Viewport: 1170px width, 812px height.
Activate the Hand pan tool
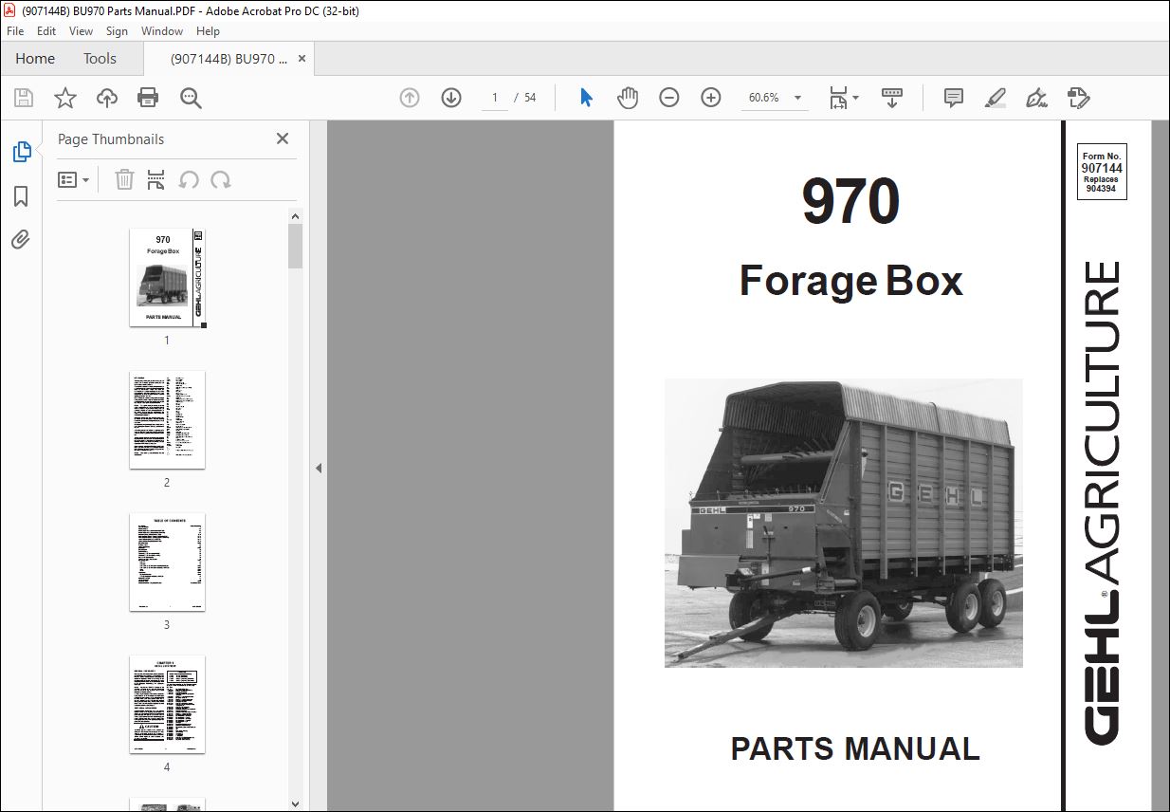click(628, 98)
